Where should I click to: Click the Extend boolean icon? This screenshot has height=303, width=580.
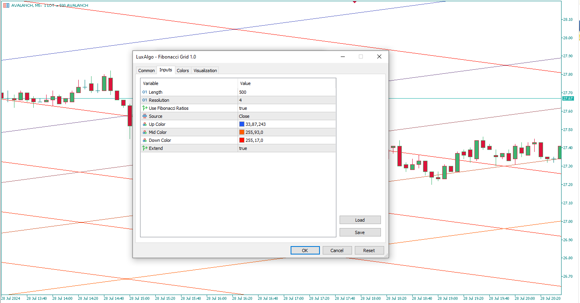pos(144,148)
